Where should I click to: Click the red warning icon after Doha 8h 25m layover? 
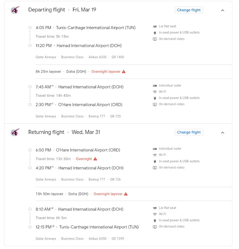coord(124,72)
